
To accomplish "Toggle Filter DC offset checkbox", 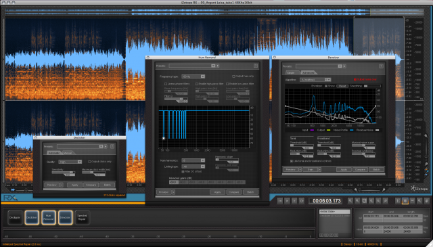I will click(x=183, y=172).
